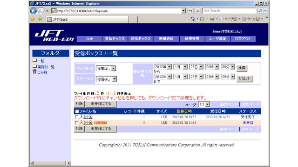Image resolution: width=298 pixels, height=167 pixels.
Task: Click the browser Forward arrow button
Action: click(41, 11)
